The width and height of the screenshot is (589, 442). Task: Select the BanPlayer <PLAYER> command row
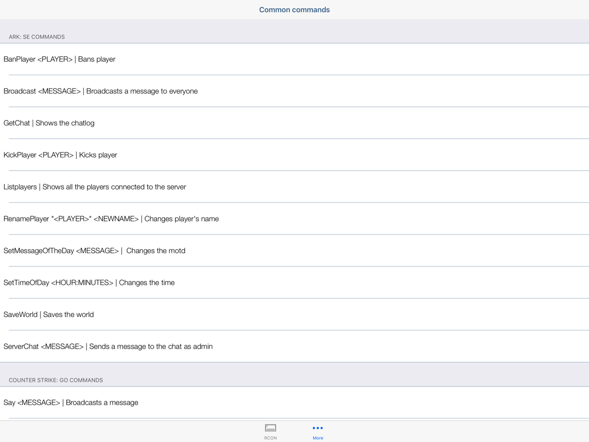[294, 59]
